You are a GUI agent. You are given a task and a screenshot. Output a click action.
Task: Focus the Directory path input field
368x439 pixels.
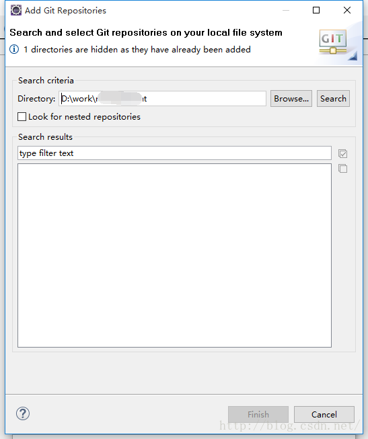162,99
